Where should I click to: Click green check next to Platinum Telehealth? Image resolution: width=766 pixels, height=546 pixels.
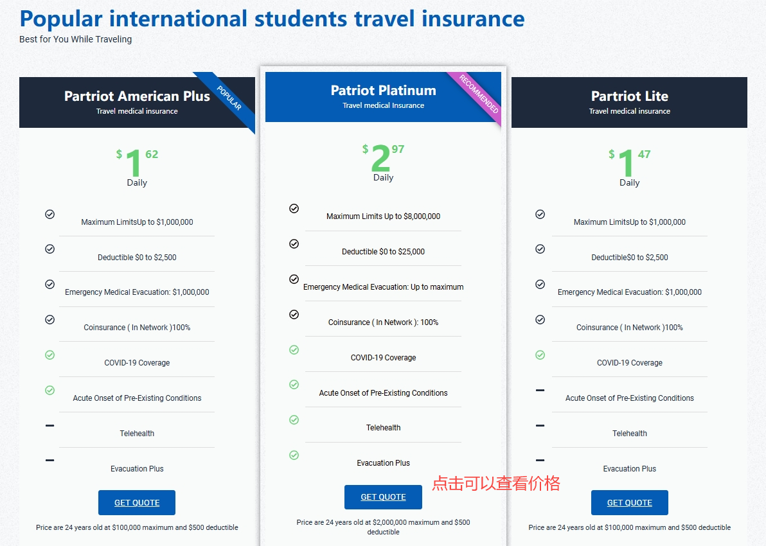click(294, 420)
